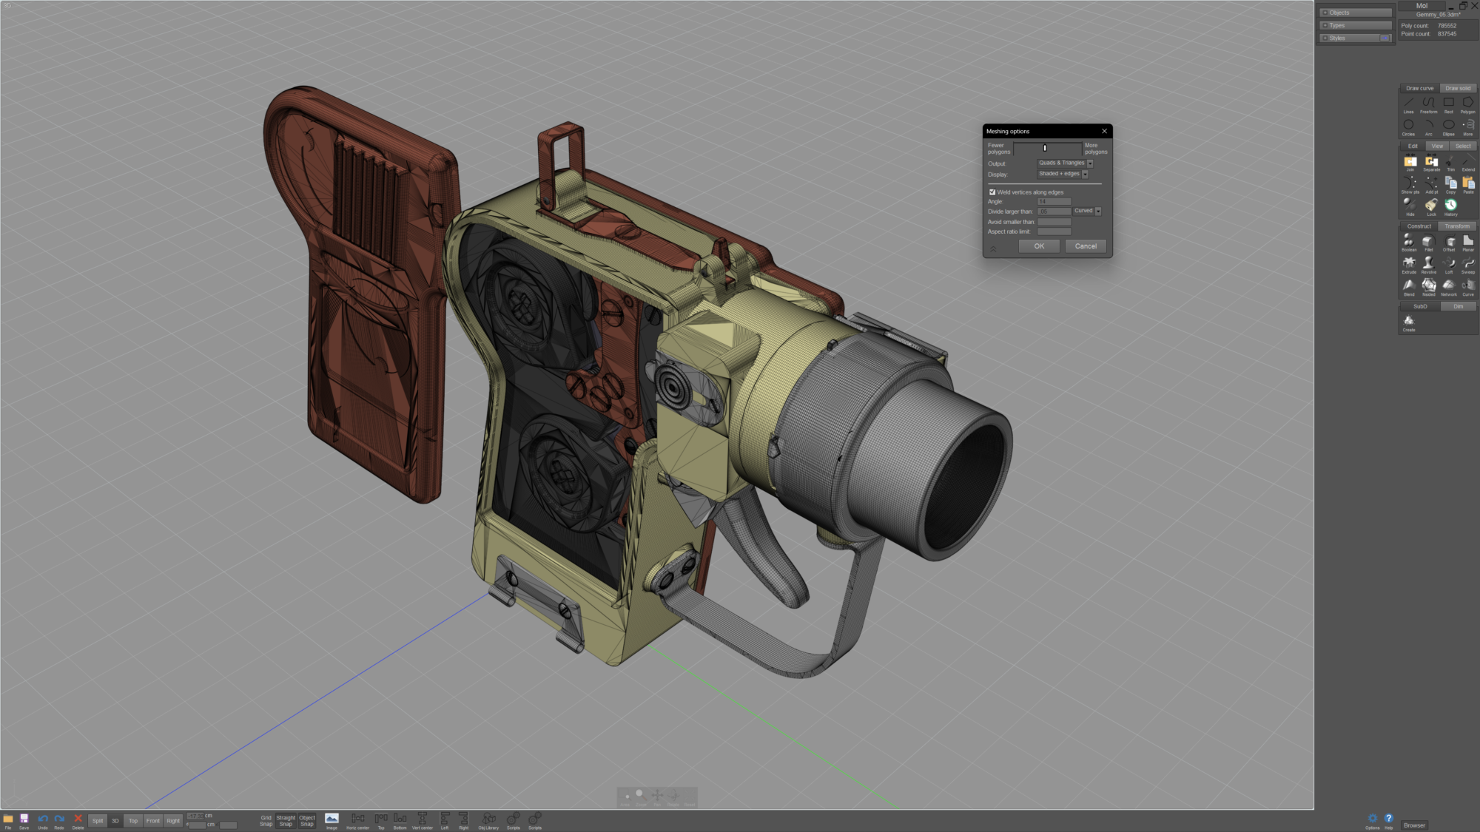Cancel the Meshing options dialog
Screen dimensions: 1480x832
pos(1086,246)
